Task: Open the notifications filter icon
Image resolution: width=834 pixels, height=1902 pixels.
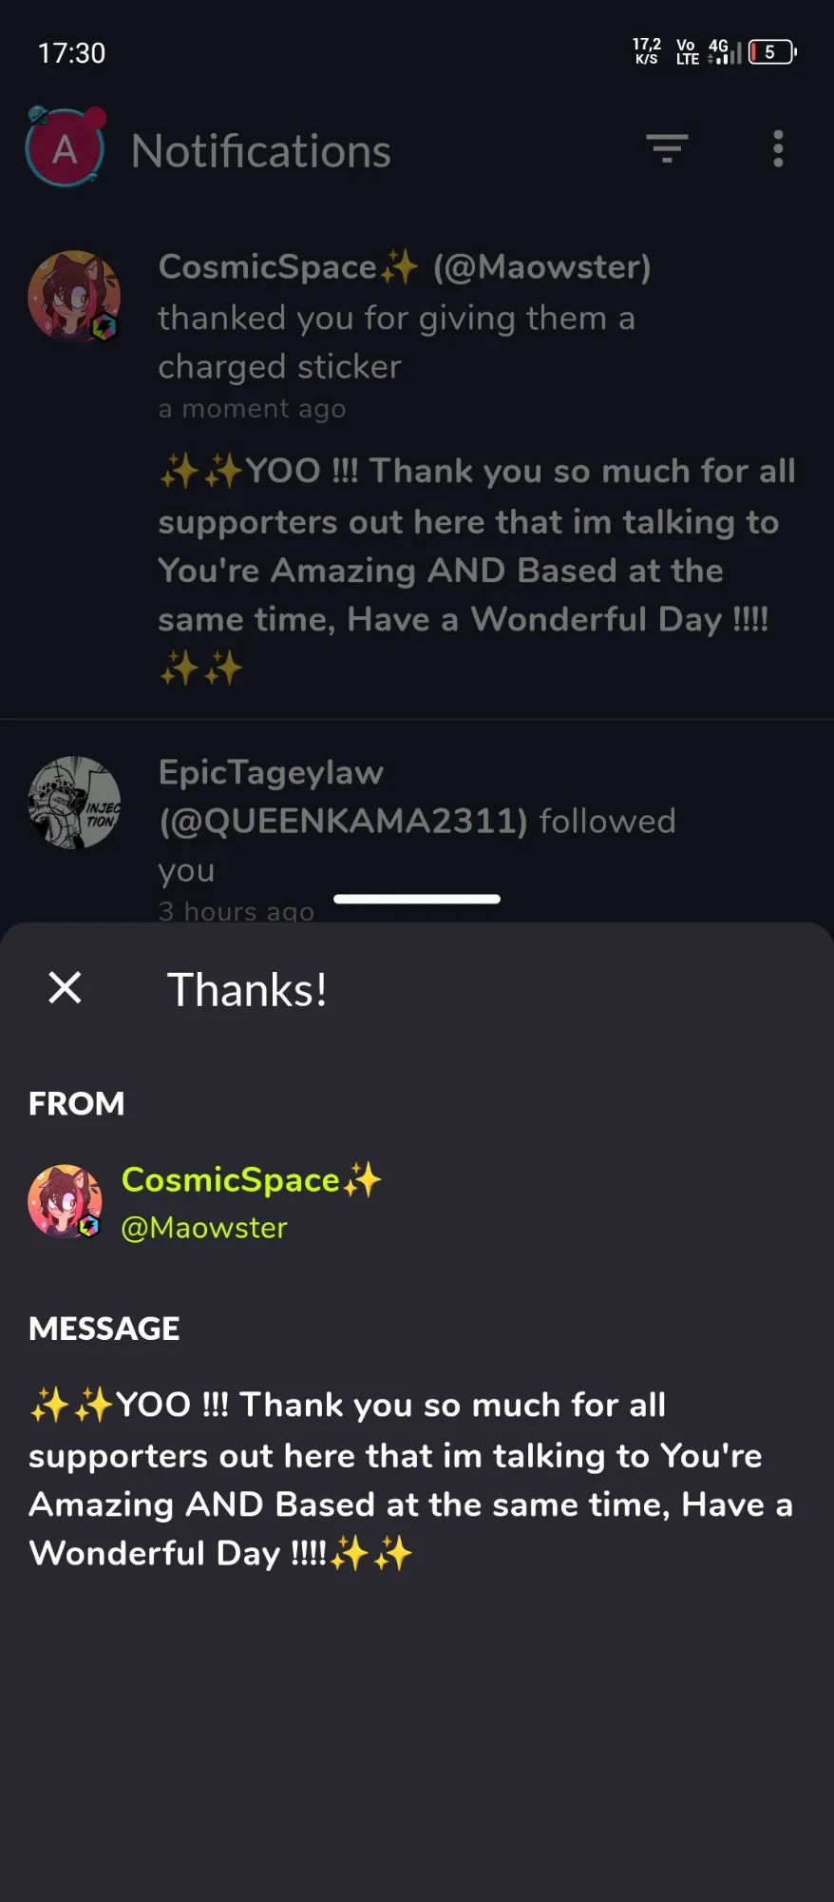Action: [667, 149]
